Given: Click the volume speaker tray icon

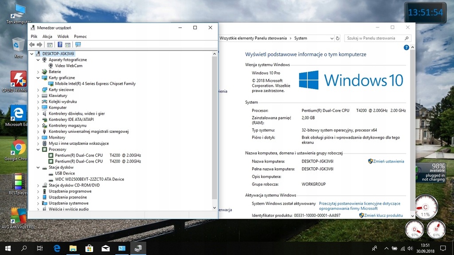Looking at the screenshot, I should (x=410, y=248).
